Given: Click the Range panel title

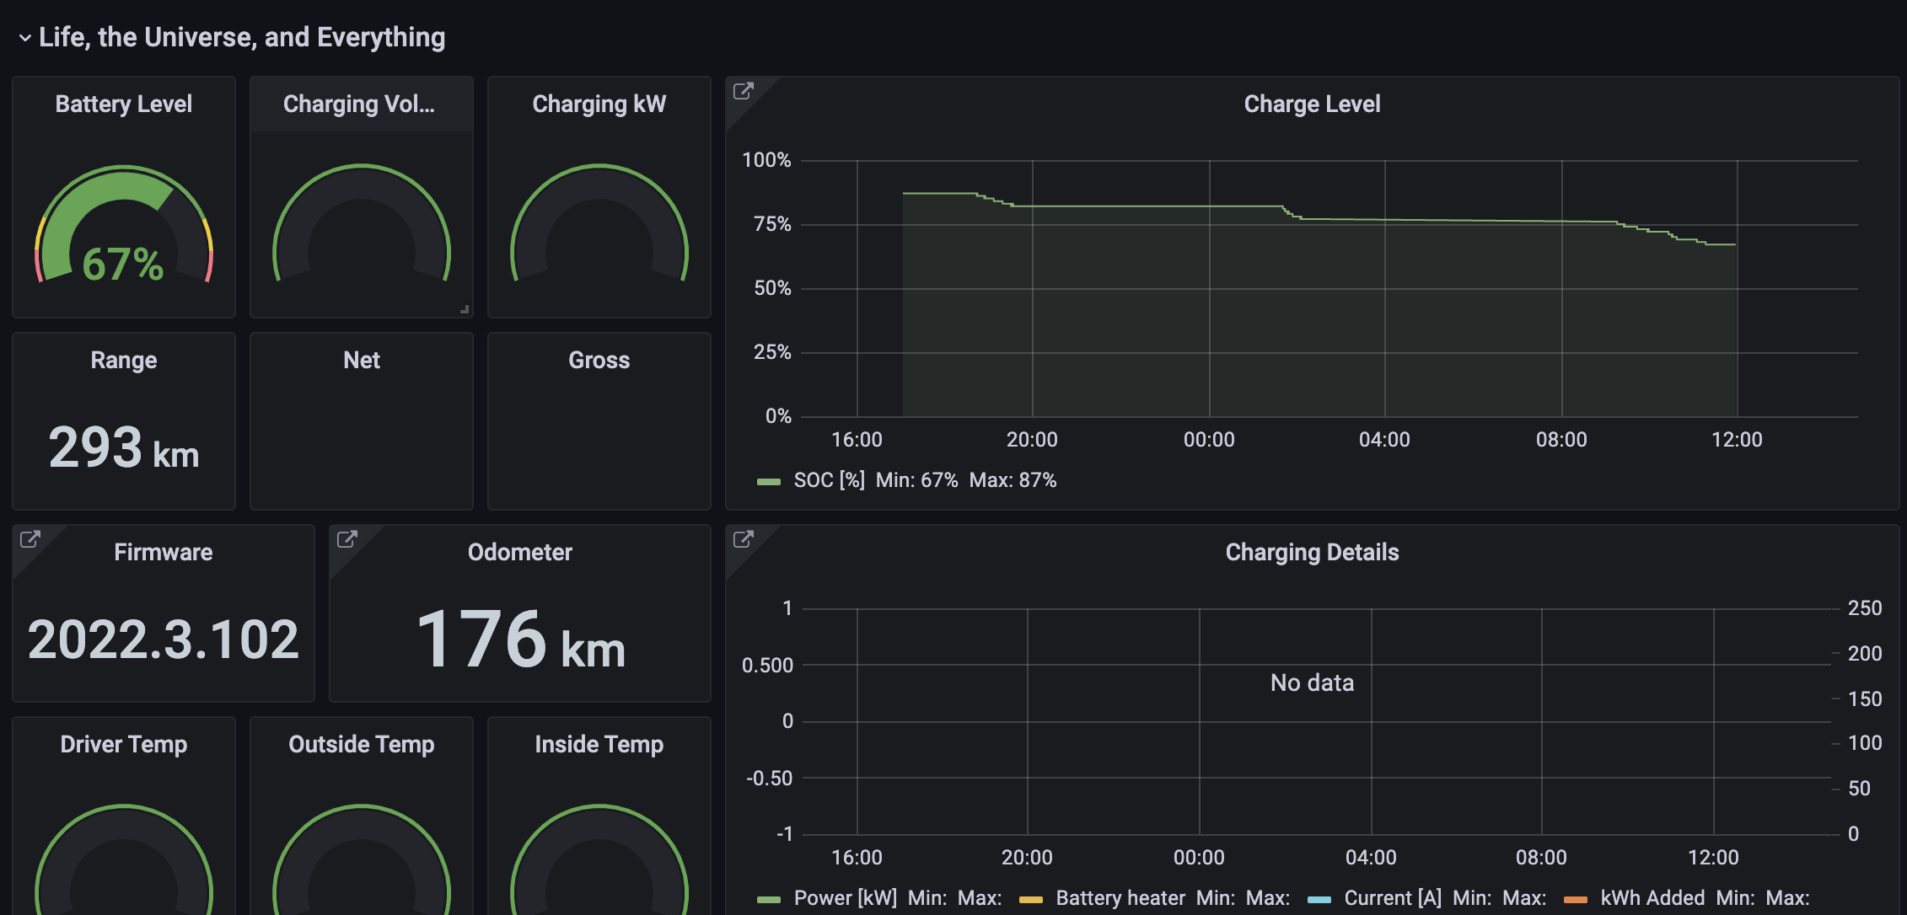Looking at the screenshot, I should click(x=124, y=360).
